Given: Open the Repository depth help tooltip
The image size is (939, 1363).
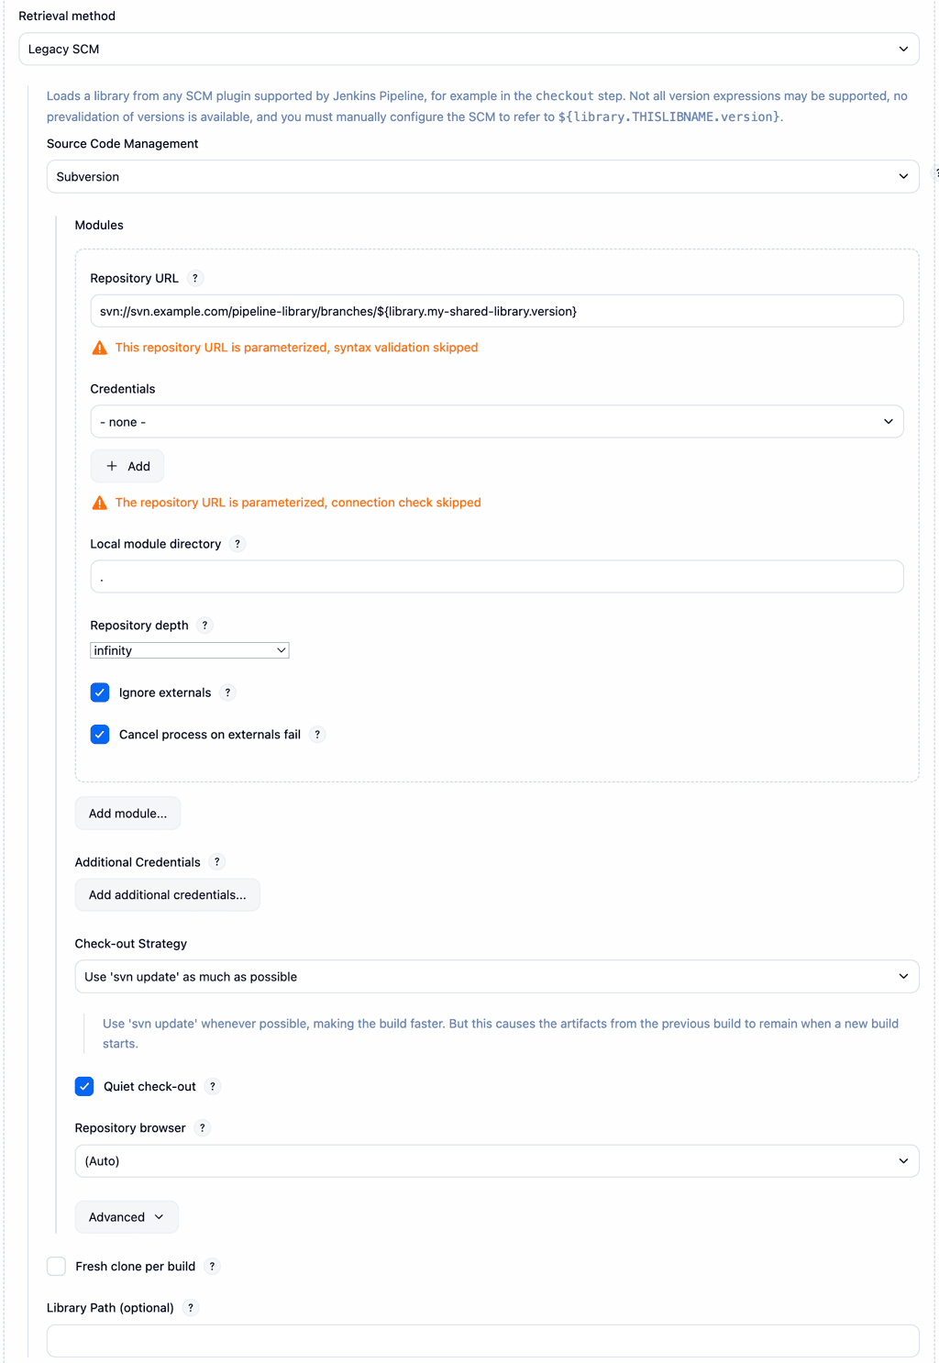Looking at the screenshot, I should 205,626.
